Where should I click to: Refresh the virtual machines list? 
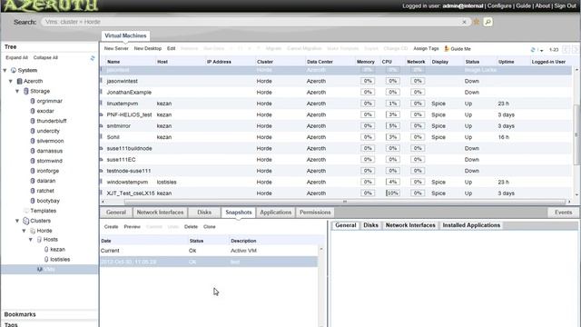[x=533, y=49]
